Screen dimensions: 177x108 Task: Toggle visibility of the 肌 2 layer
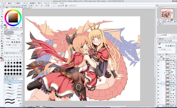pos(158,69)
